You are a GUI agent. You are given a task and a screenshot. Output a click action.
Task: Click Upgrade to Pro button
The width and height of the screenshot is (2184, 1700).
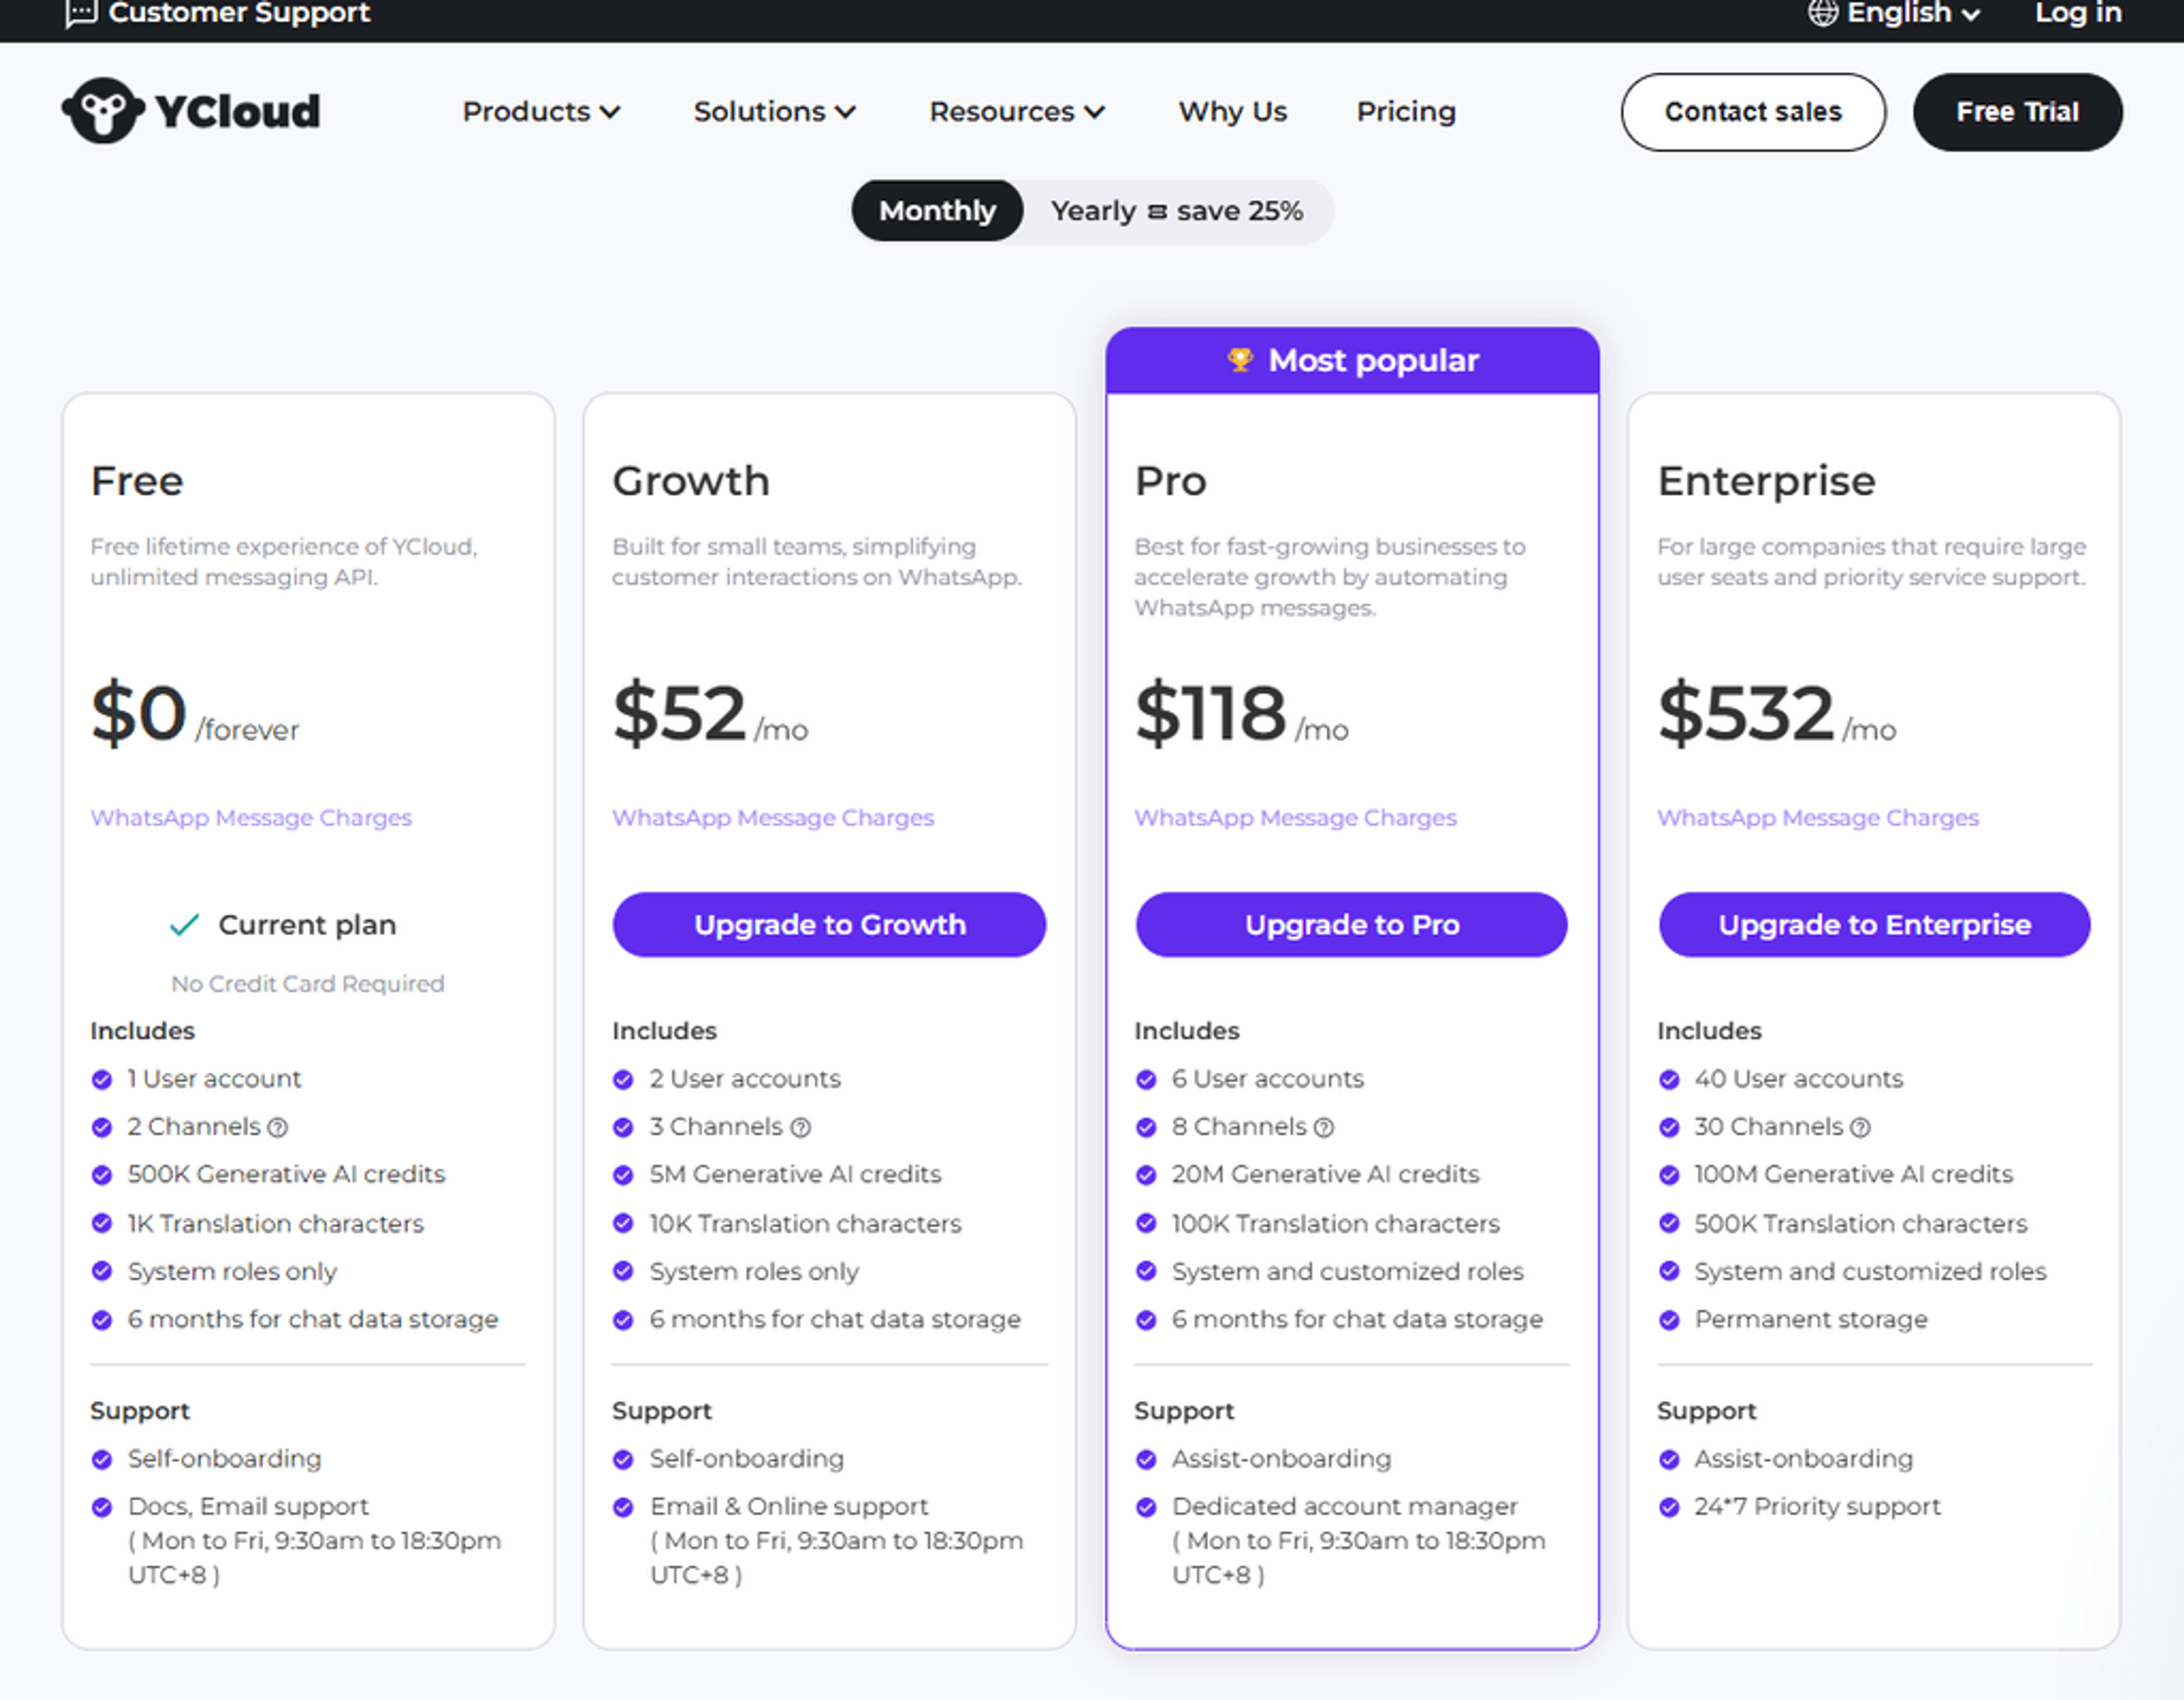[1352, 925]
